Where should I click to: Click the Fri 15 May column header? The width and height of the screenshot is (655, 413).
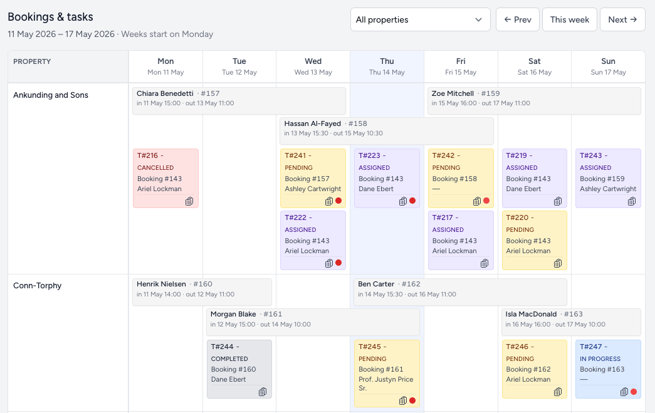(461, 66)
